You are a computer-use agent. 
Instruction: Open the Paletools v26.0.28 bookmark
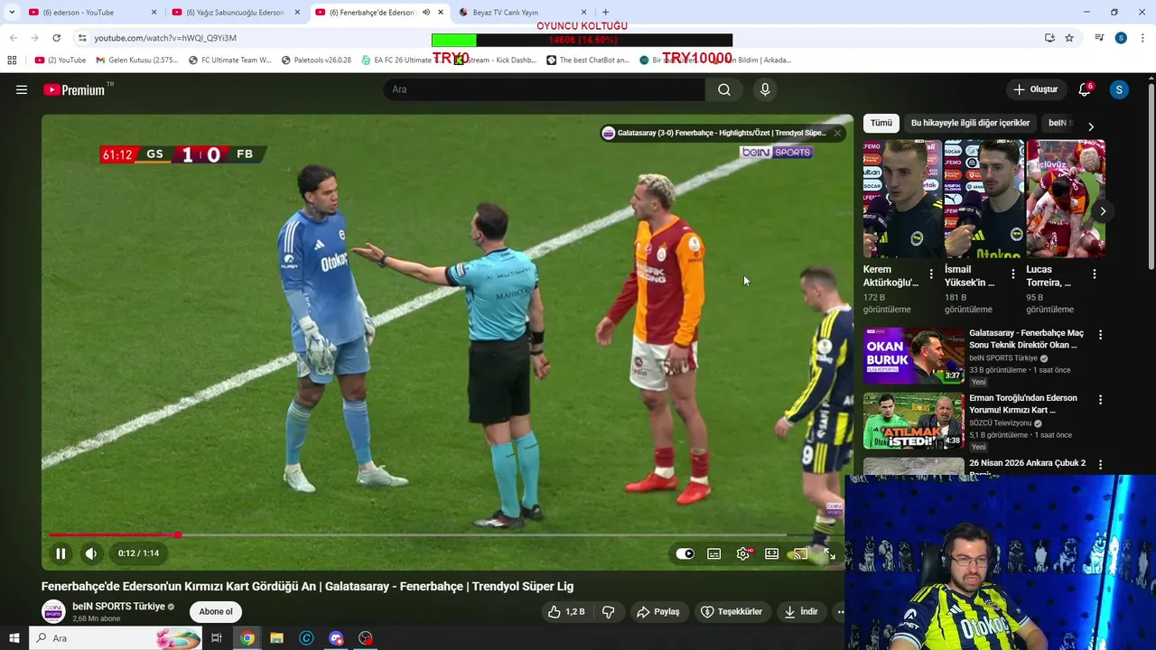tap(316, 60)
